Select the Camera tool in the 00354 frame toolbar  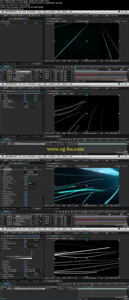click(13, 233)
